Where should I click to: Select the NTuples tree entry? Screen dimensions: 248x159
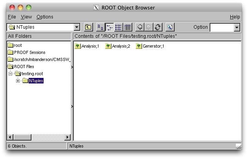[x=33, y=81]
